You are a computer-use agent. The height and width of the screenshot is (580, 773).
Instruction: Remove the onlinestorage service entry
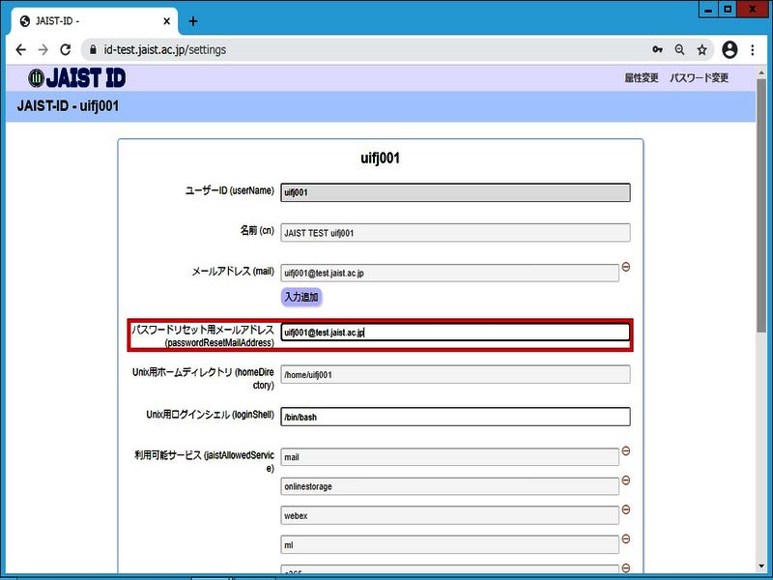(626, 480)
